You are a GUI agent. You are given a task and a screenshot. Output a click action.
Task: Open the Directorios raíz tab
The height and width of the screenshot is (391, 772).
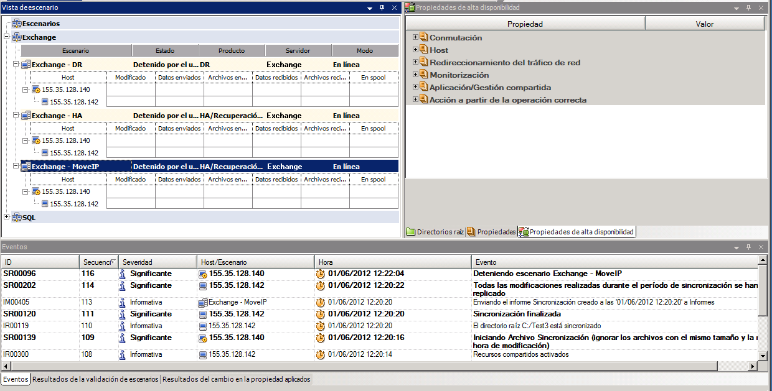point(435,232)
